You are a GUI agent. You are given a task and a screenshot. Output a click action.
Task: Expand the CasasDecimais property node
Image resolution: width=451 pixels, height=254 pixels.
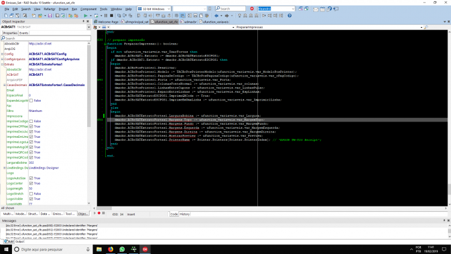(x=5, y=85)
